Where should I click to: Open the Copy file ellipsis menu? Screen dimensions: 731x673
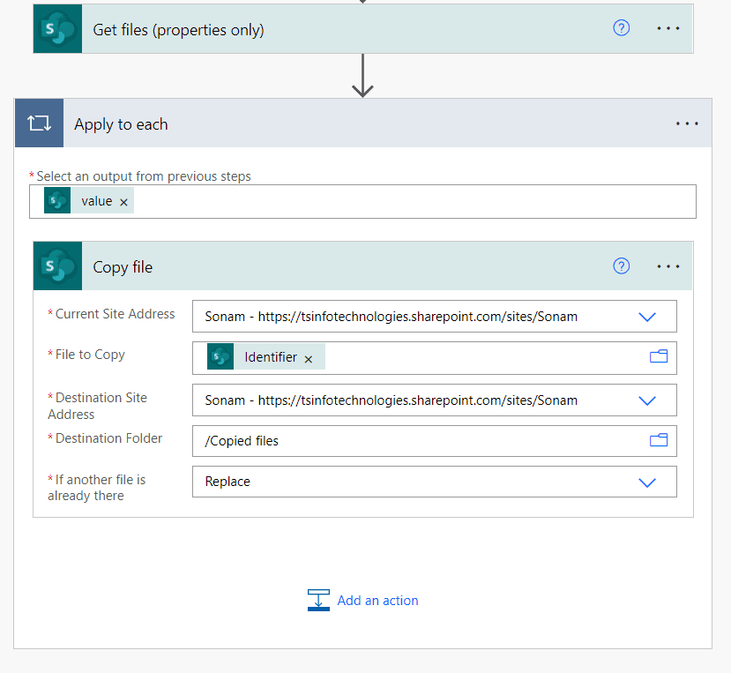[668, 265]
